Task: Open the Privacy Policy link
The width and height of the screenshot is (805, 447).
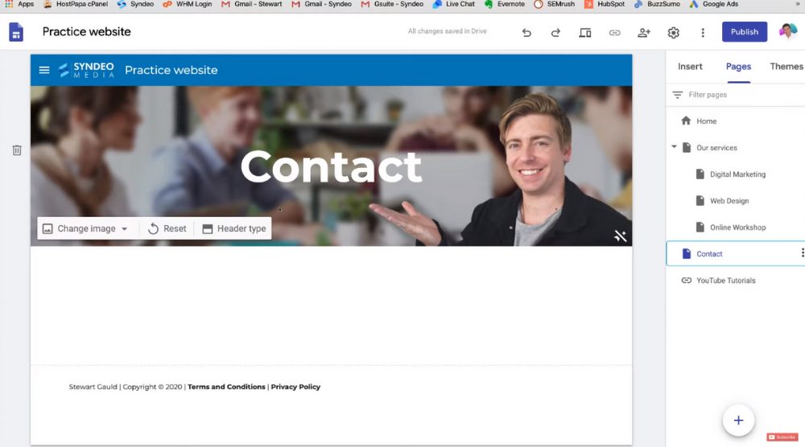Action: coord(295,387)
